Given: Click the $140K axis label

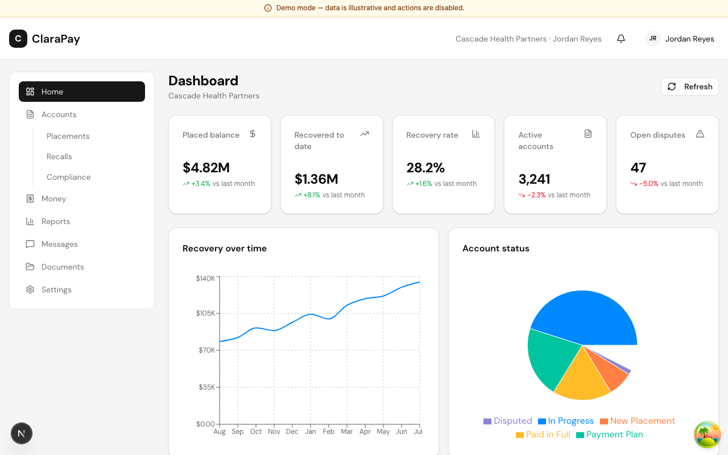Looking at the screenshot, I should pos(205,278).
